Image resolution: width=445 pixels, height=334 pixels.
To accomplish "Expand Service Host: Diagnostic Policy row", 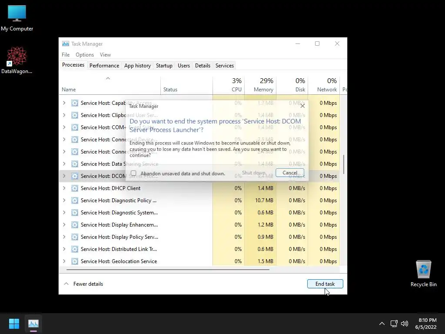I will (64, 200).
